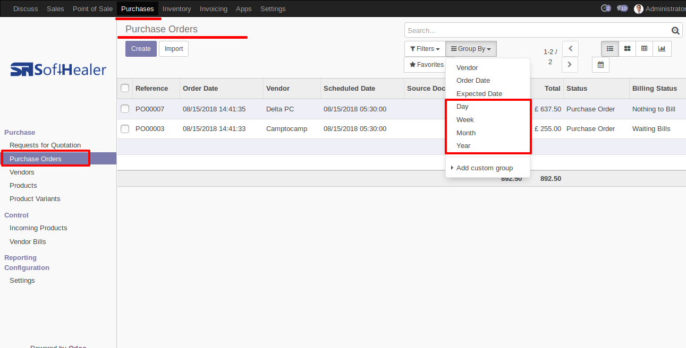This screenshot has width=686, height=348.
Task: Click the £ 637.50 total cell
Action: coord(547,109)
